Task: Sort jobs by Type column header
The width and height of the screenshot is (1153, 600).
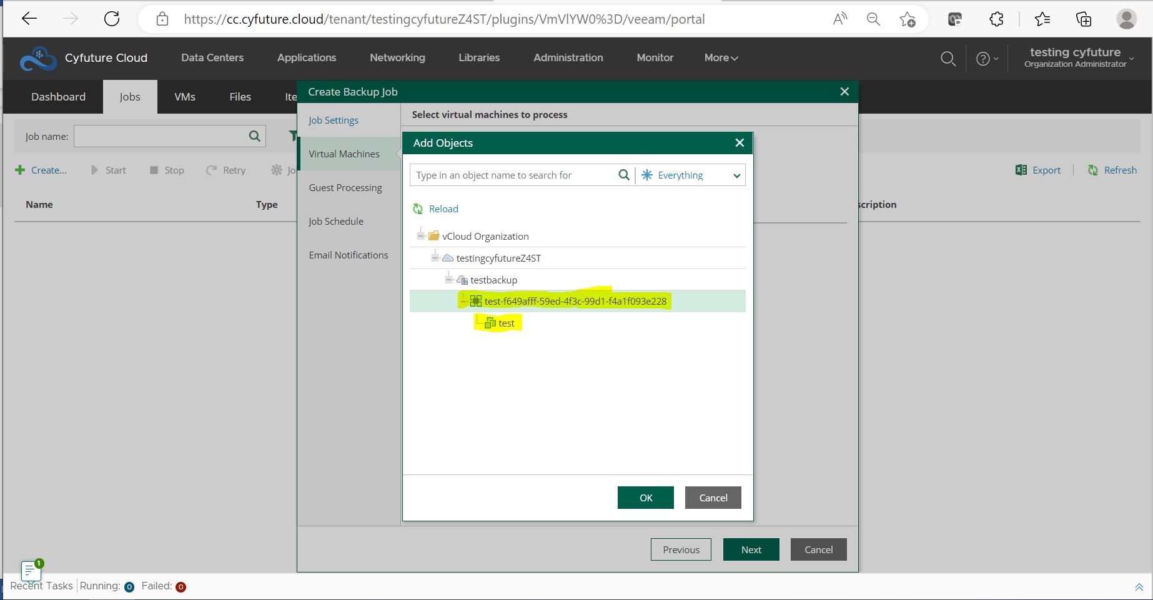Action: (x=267, y=204)
